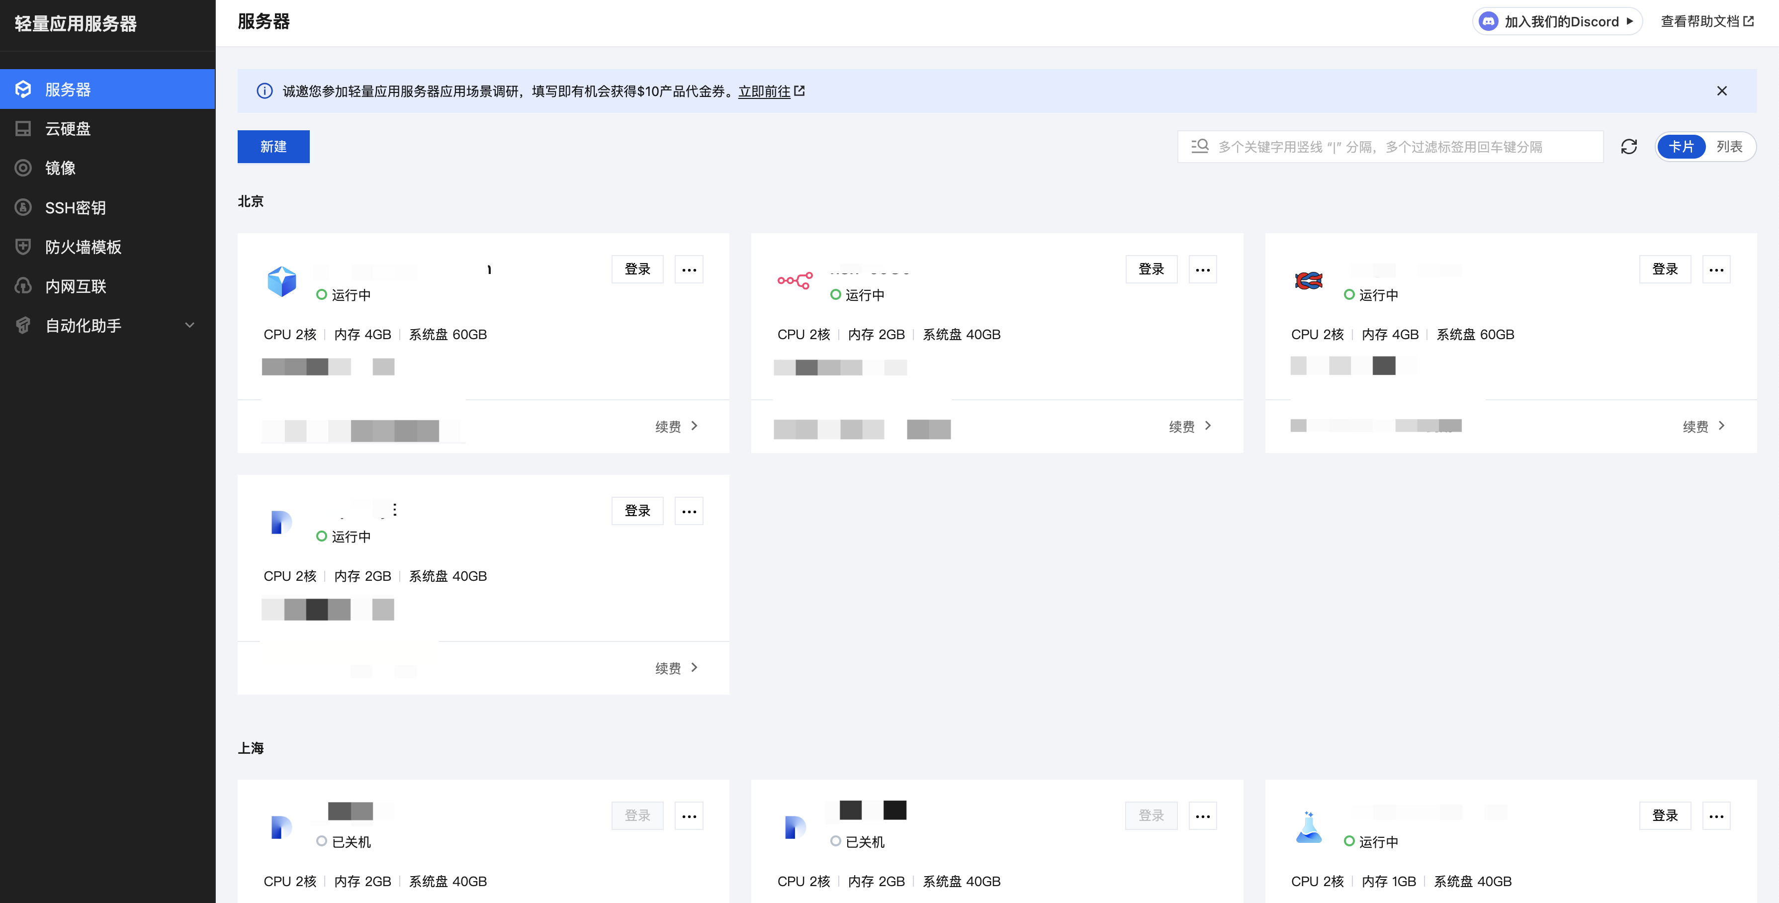Screen dimensions: 1779x903
Task: Open the 服务器 sidebar menu item
Action: pos(68,89)
